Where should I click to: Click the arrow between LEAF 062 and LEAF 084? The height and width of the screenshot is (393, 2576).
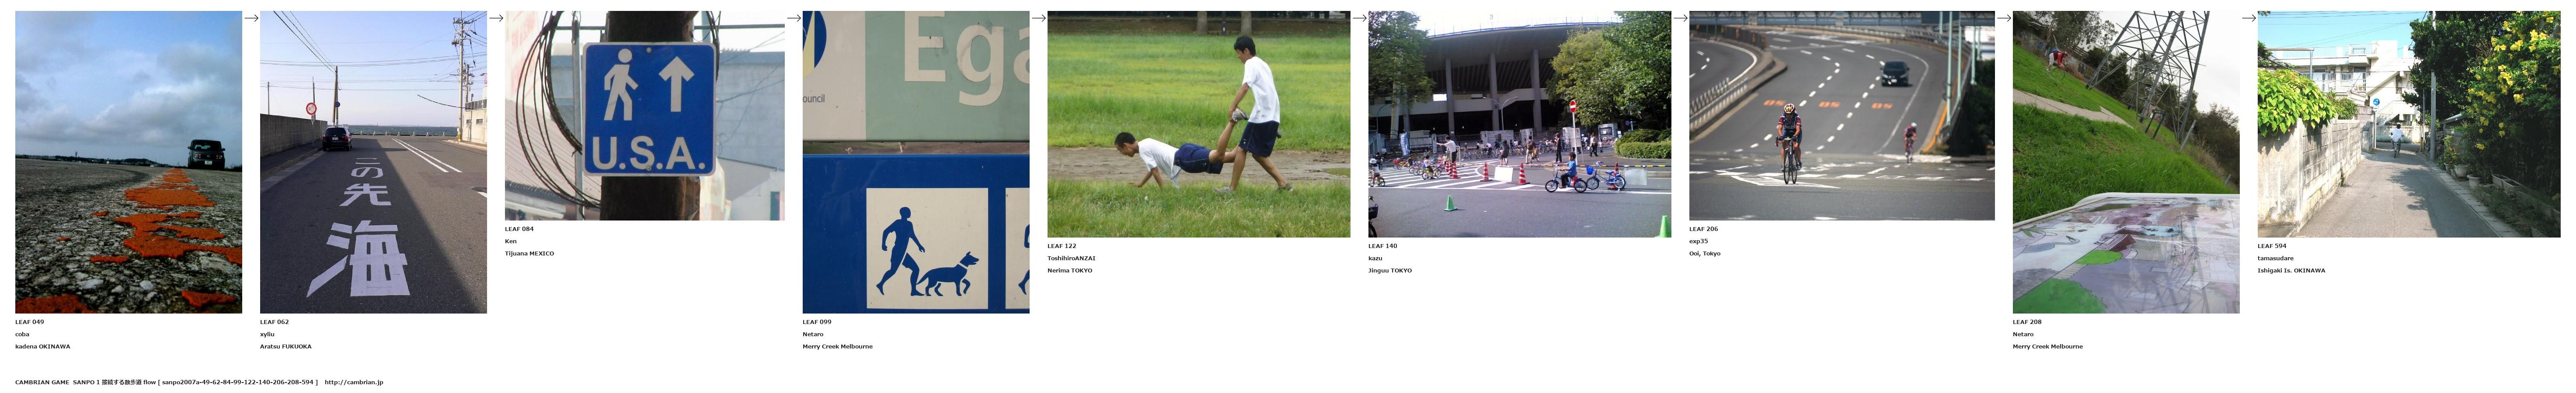coord(496,18)
